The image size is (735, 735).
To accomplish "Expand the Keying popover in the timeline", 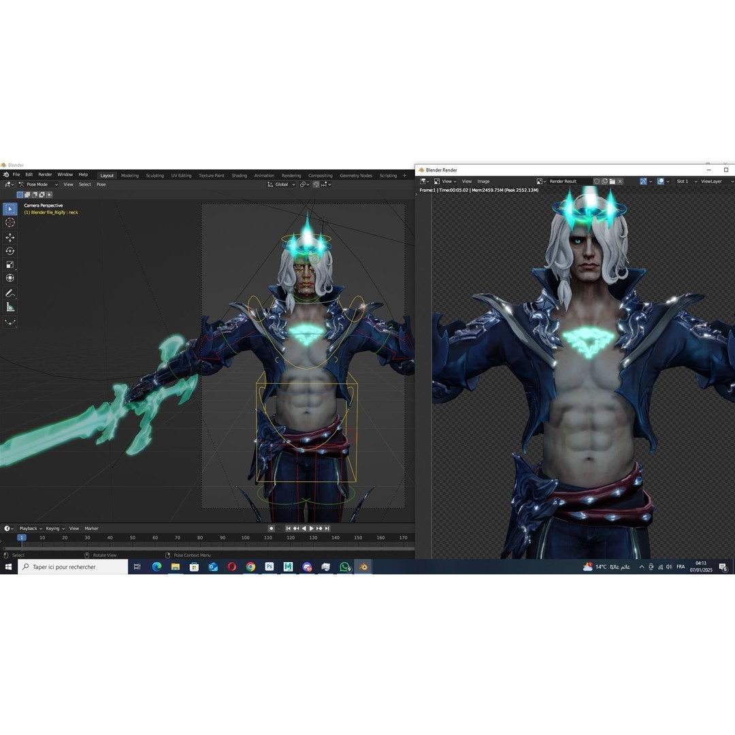I will pos(55,528).
